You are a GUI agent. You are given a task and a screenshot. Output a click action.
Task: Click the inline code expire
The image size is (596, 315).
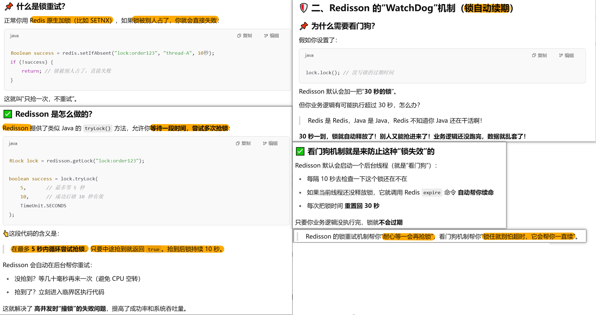point(432,193)
